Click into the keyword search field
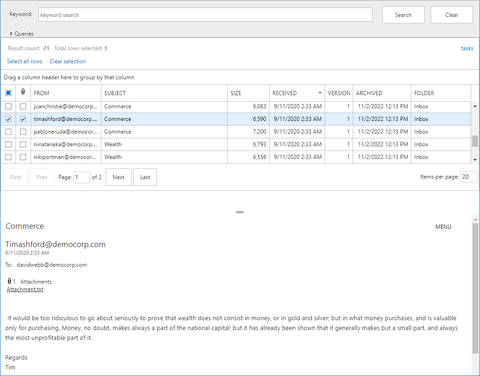The height and width of the screenshot is (376, 480). coord(205,15)
